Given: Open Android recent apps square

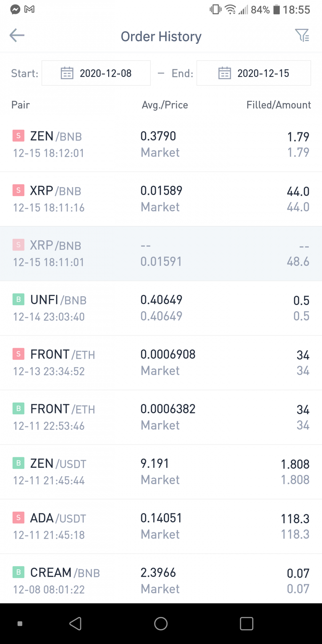Looking at the screenshot, I should pos(247,624).
